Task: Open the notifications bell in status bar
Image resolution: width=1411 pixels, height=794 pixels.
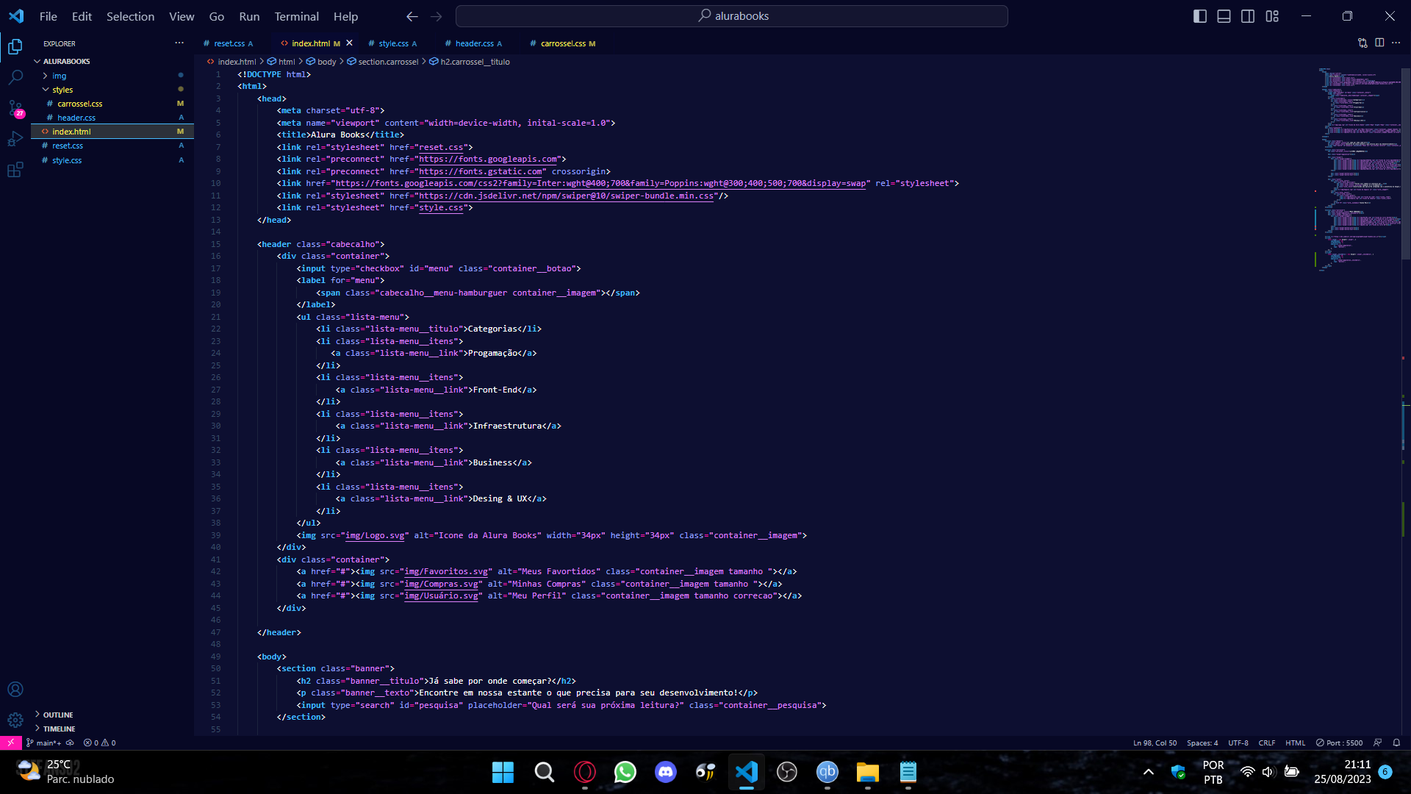Action: click(x=1396, y=743)
